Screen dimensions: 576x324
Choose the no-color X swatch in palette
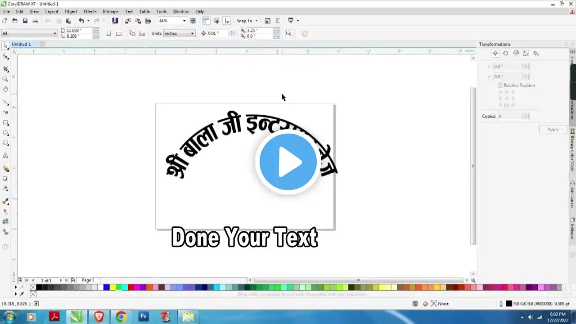33,288
